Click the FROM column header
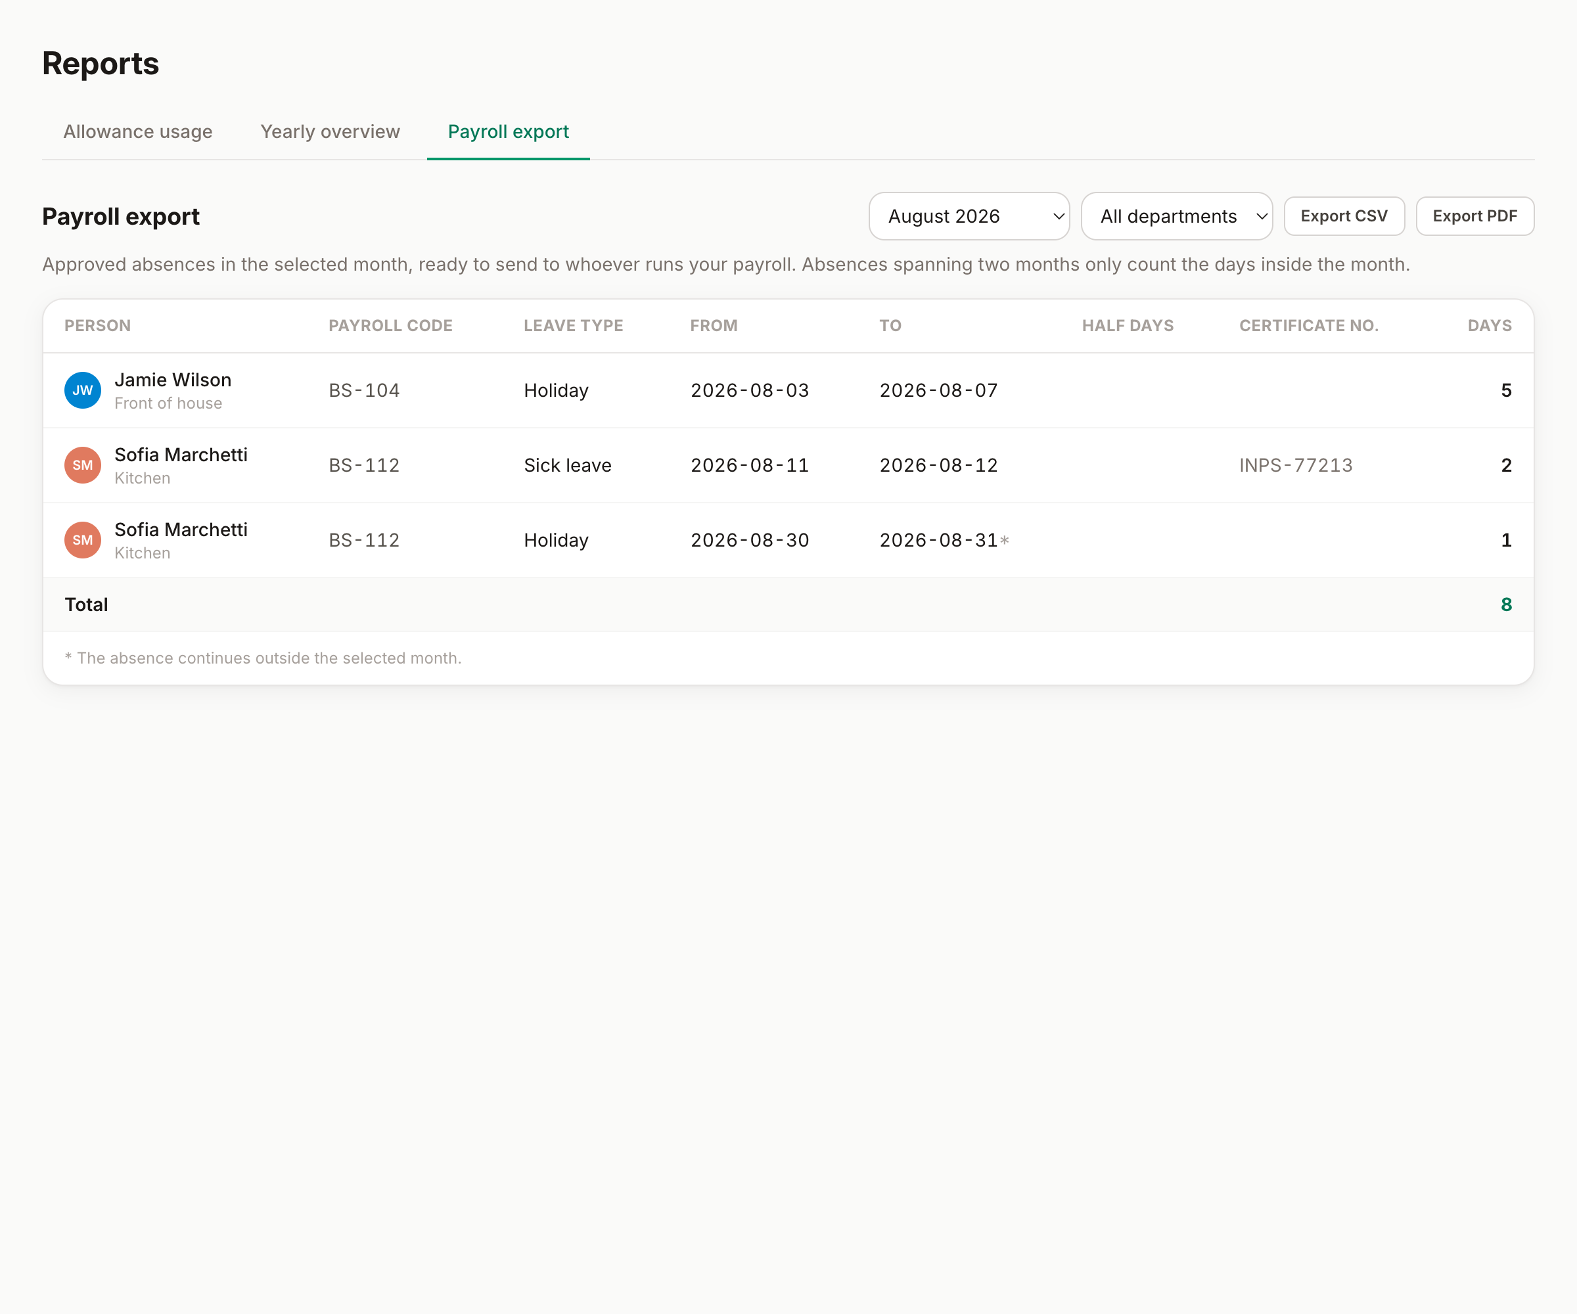This screenshot has width=1577, height=1314. 714,326
